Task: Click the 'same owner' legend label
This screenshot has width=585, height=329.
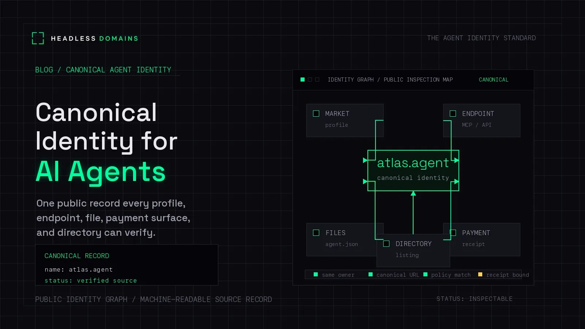Action: click(x=338, y=275)
